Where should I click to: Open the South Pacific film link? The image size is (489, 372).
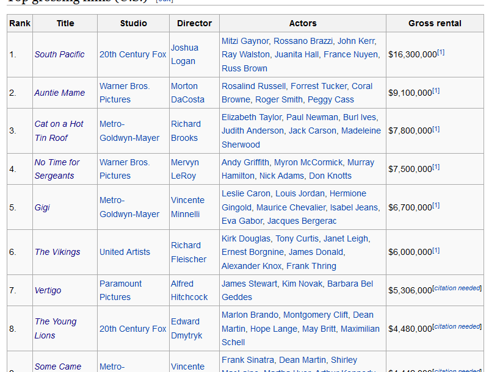point(59,54)
